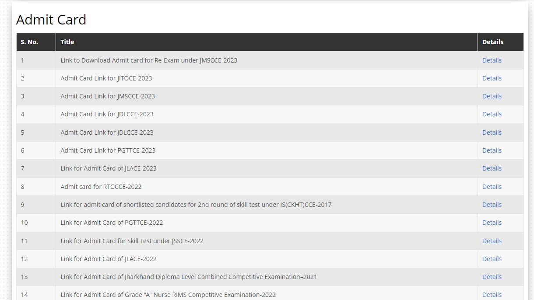Click the Title column header
The image size is (534, 300).
67,42
